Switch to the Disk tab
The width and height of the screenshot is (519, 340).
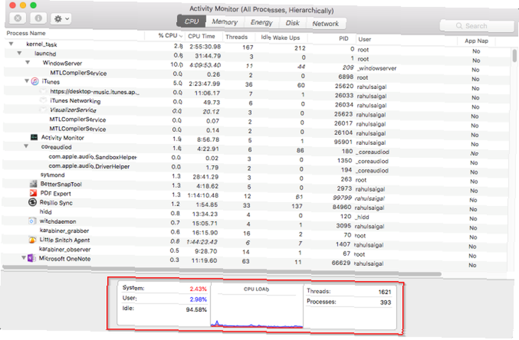(x=292, y=23)
